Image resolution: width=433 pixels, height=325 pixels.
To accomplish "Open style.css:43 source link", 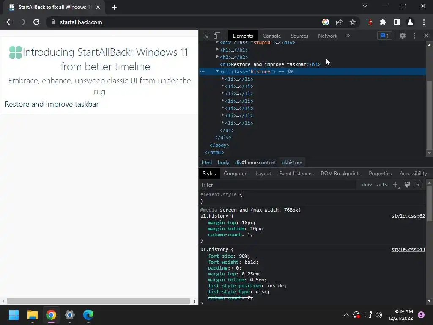I will tap(408, 249).
